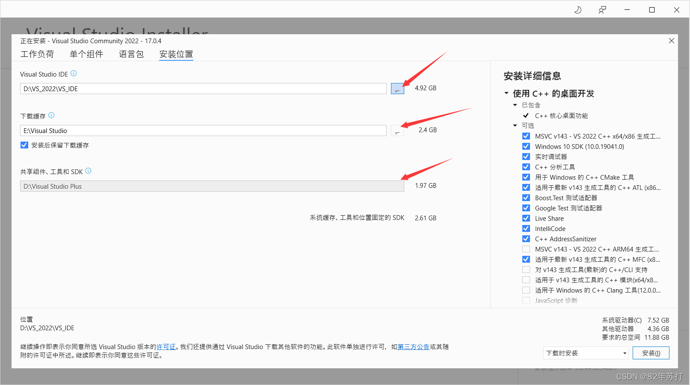
Task: Uncheck Live Share component
Action: pos(526,218)
